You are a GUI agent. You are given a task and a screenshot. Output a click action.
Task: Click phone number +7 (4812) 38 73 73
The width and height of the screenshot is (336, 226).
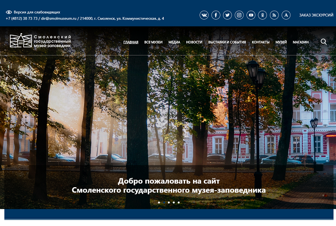22,18
